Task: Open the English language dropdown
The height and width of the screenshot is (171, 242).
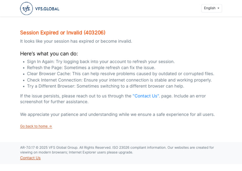Action: coord(211,8)
